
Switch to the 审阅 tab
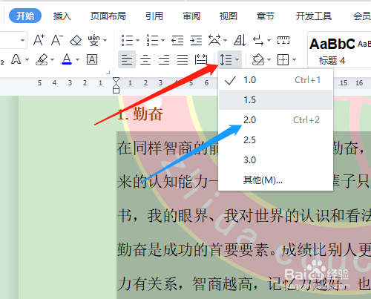[191, 16]
